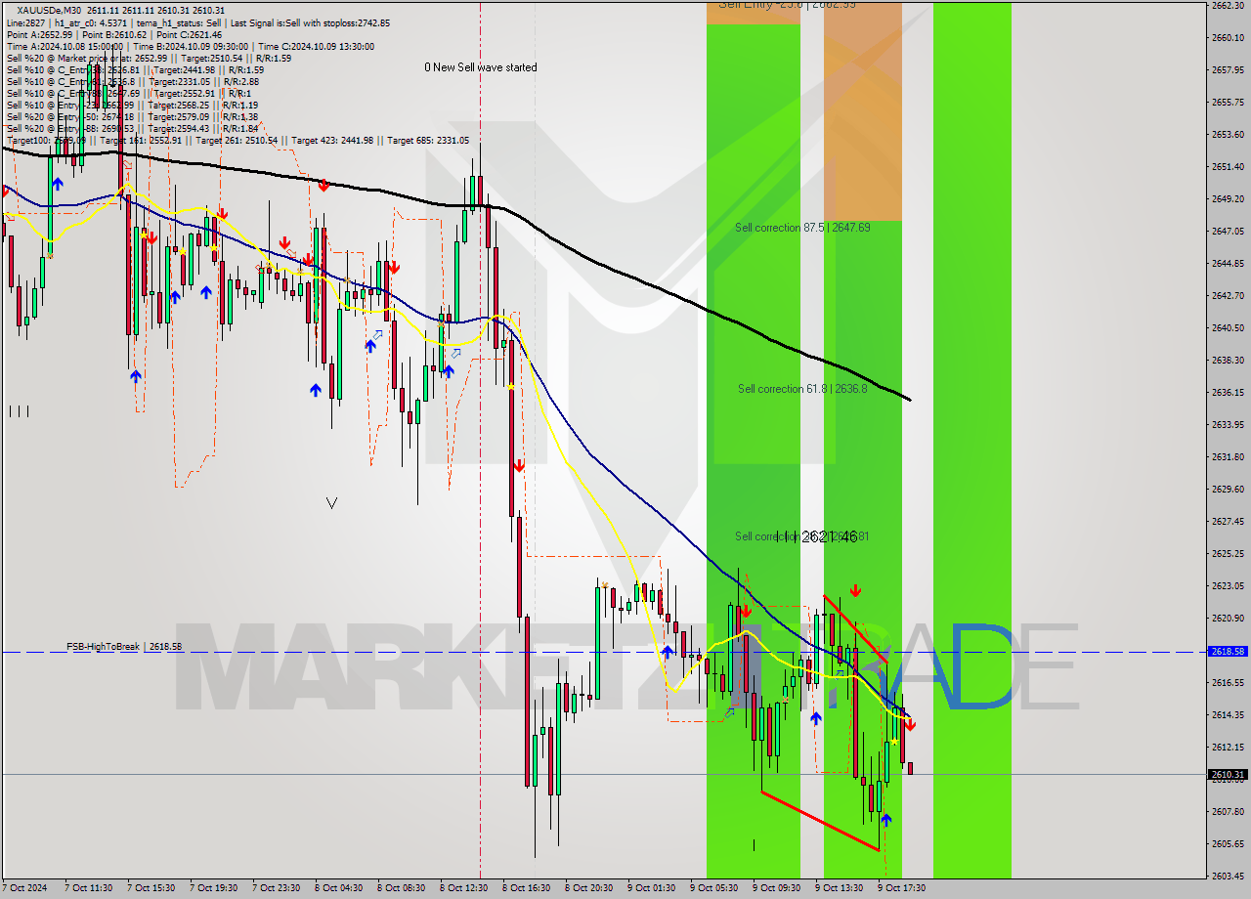This screenshot has height=899, width=1251.
Task: Select the upper red trendline of the channel
Action: tap(855, 629)
